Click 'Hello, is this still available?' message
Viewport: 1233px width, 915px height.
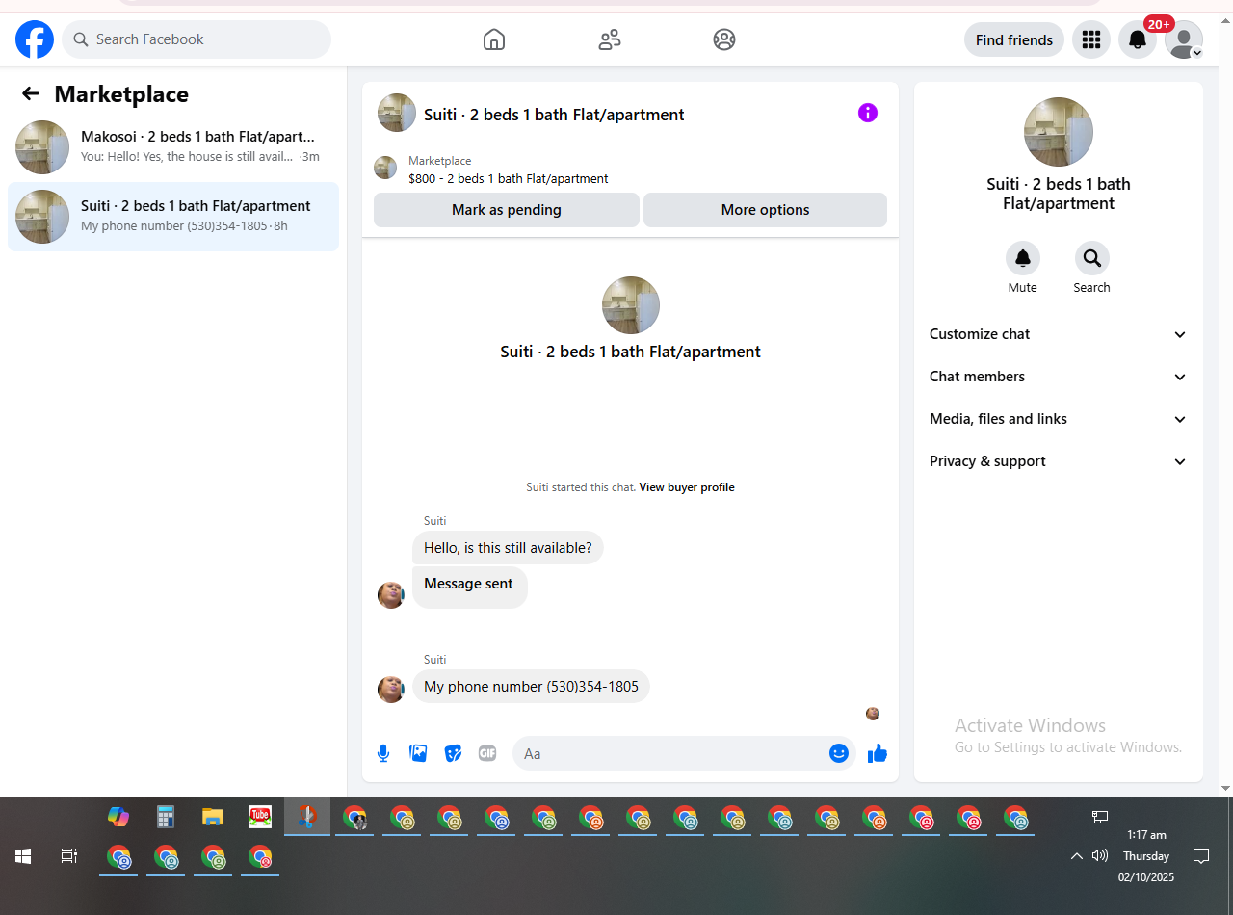[508, 548]
